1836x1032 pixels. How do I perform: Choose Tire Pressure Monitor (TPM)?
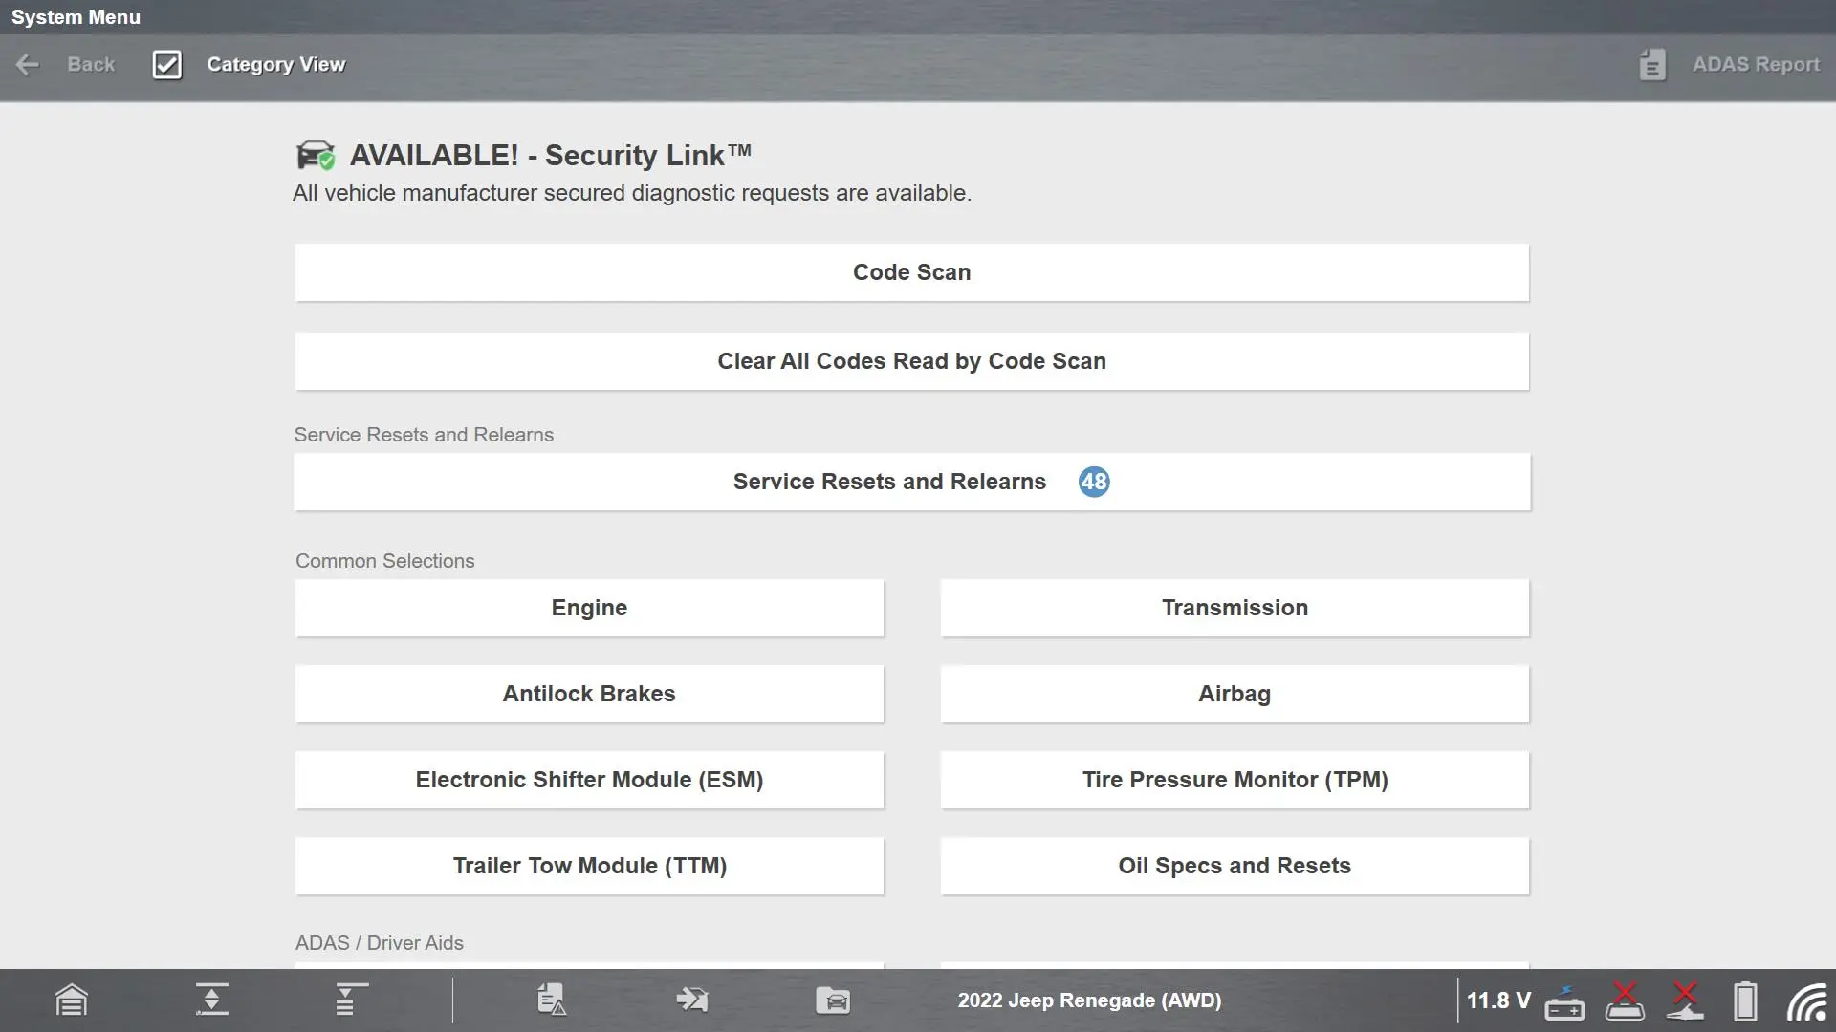pyautogui.click(x=1235, y=780)
